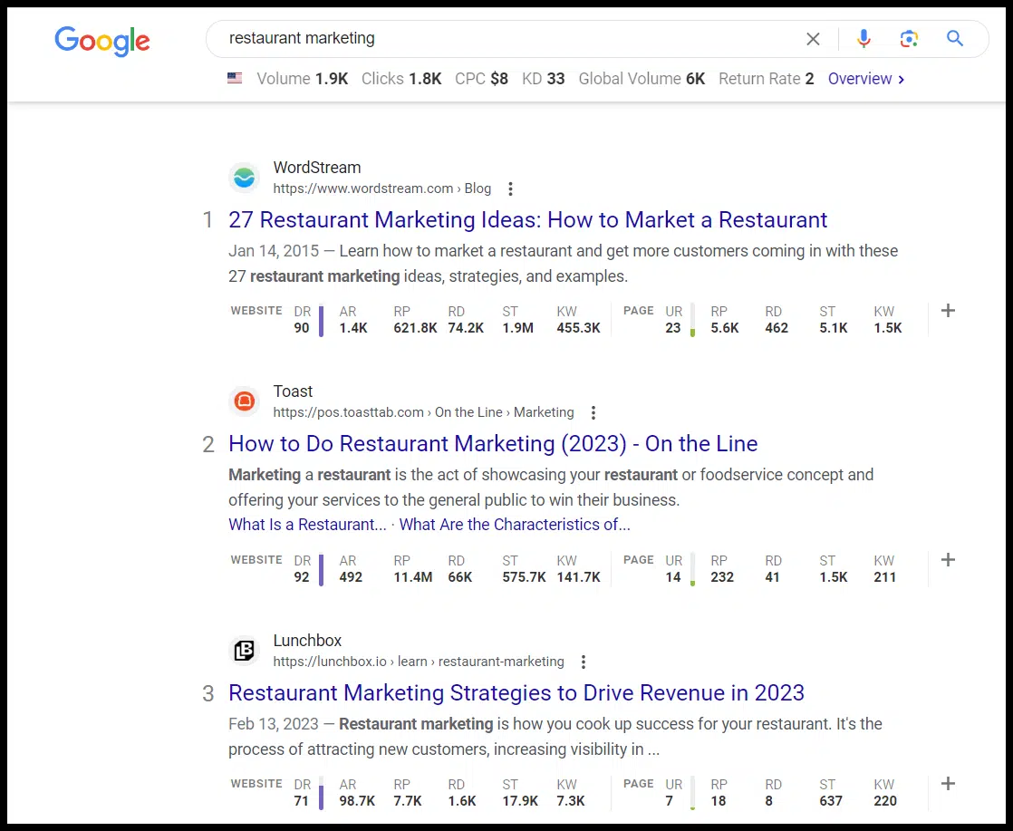The height and width of the screenshot is (831, 1013).
Task: Clear the search box with X icon
Action: (x=813, y=39)
